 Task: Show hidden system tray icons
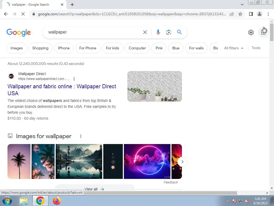tap(227, 201)
